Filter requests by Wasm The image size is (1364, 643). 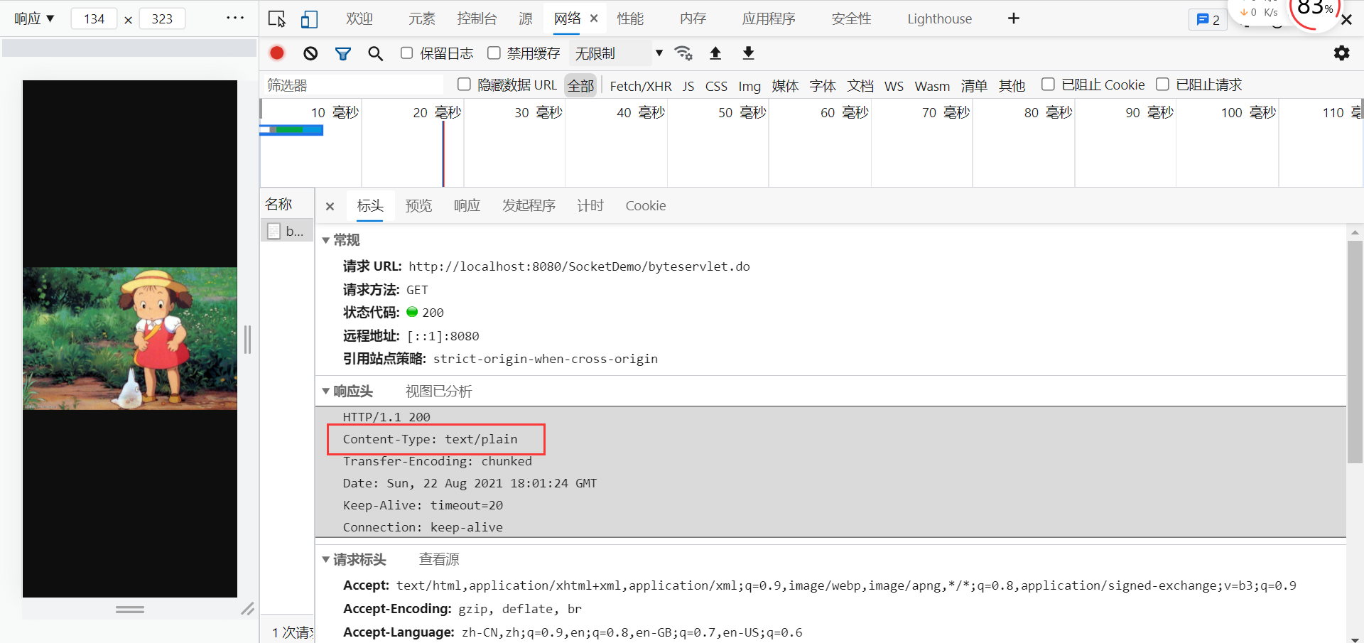[932, 85]
